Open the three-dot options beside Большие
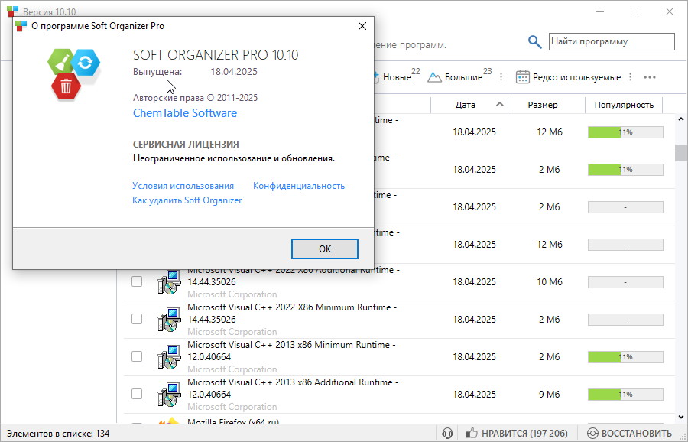The width and height of the screenshot is (688, 442). coord(501,77)
